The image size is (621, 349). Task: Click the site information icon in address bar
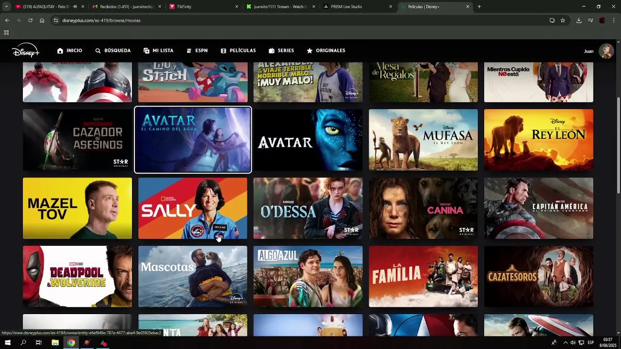click(x=56, y=20)
